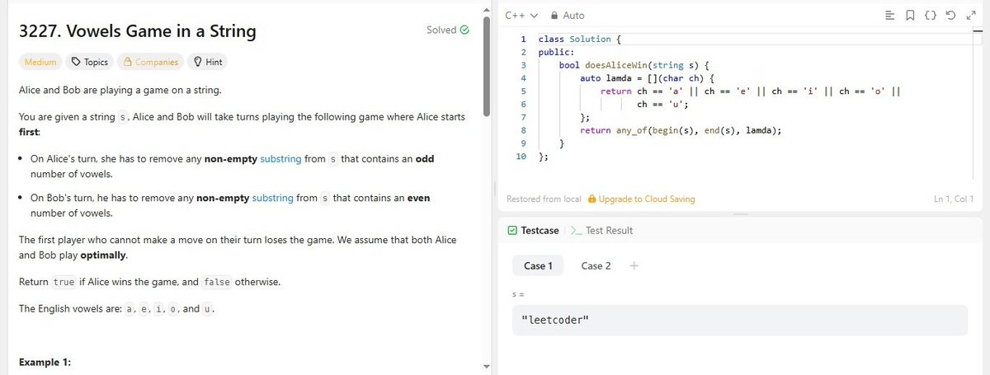The image size is (990, 375).
Task: Click the first substring link in Alice's rule
Action: coord(280,158)
